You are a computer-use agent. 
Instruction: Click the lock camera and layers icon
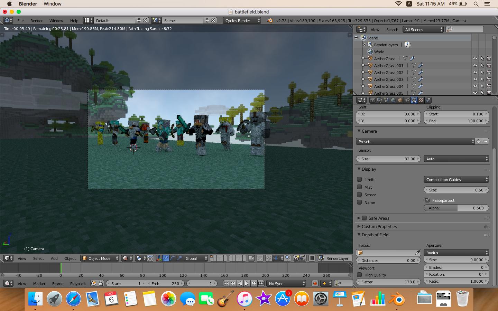click(x=251, y=258)
